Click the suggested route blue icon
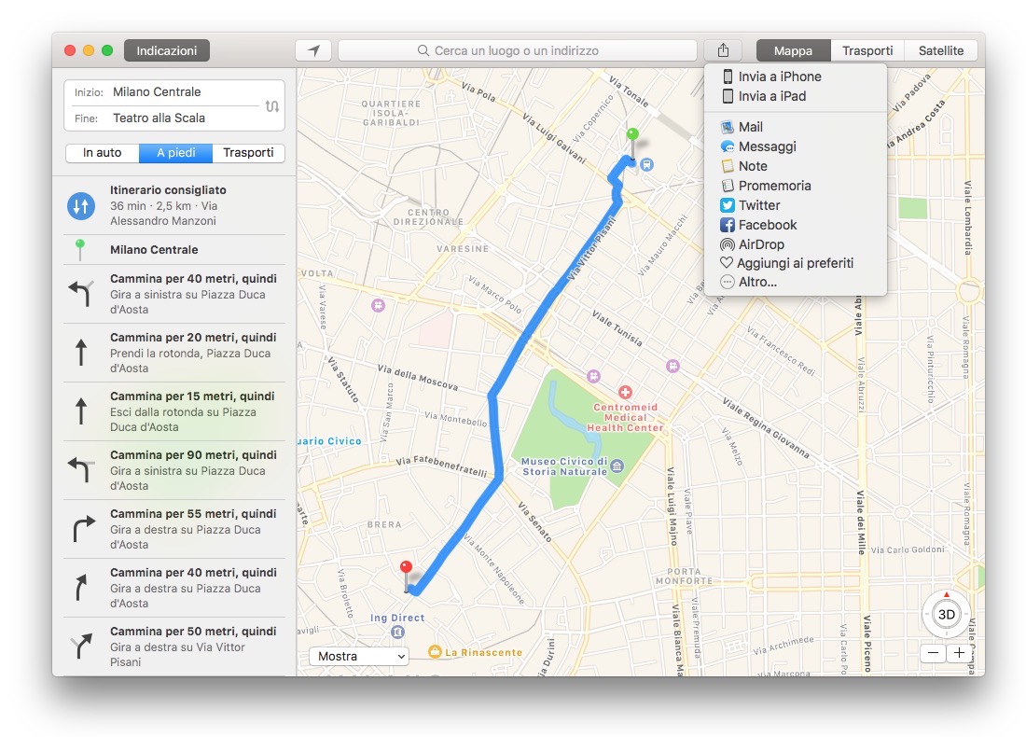Screen dimensions: 1026x737 pos(80,205)
